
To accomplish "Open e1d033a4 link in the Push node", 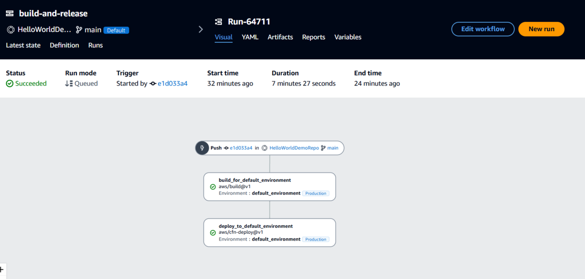I will pyautogui.click(x=241, y=148).
